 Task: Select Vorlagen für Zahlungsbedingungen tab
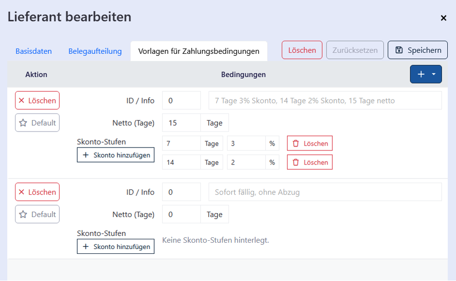tap(198, 51)
